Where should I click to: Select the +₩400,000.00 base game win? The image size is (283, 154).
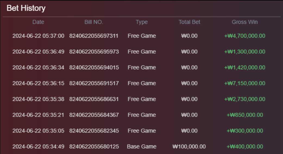(x=245, y=146)
